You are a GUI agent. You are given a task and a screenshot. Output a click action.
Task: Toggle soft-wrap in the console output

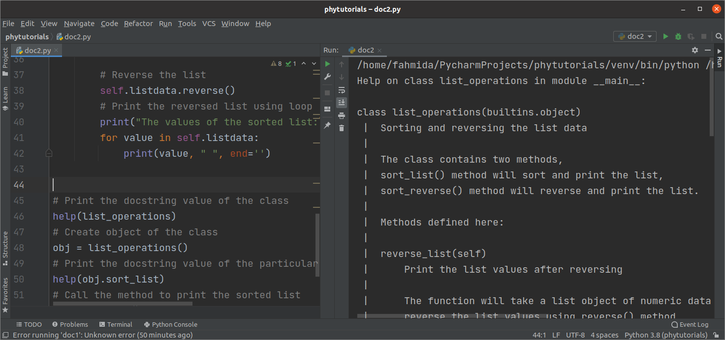pyautogui.click(x=342, y=90)
